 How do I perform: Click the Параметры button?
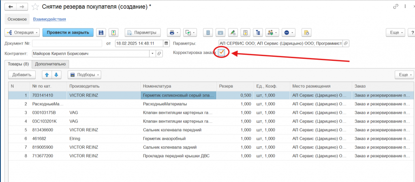coord(142,32)
